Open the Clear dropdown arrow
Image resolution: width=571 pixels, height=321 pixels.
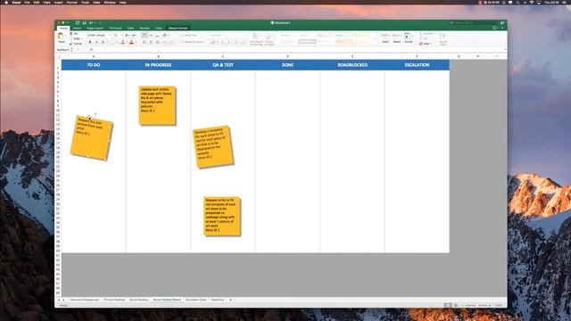[432, 44]
